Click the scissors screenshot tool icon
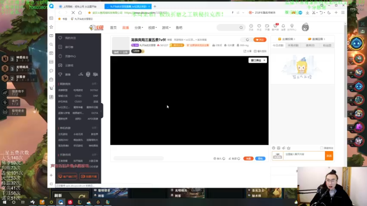The image size is (367, 206). click(x=314, y=13)
